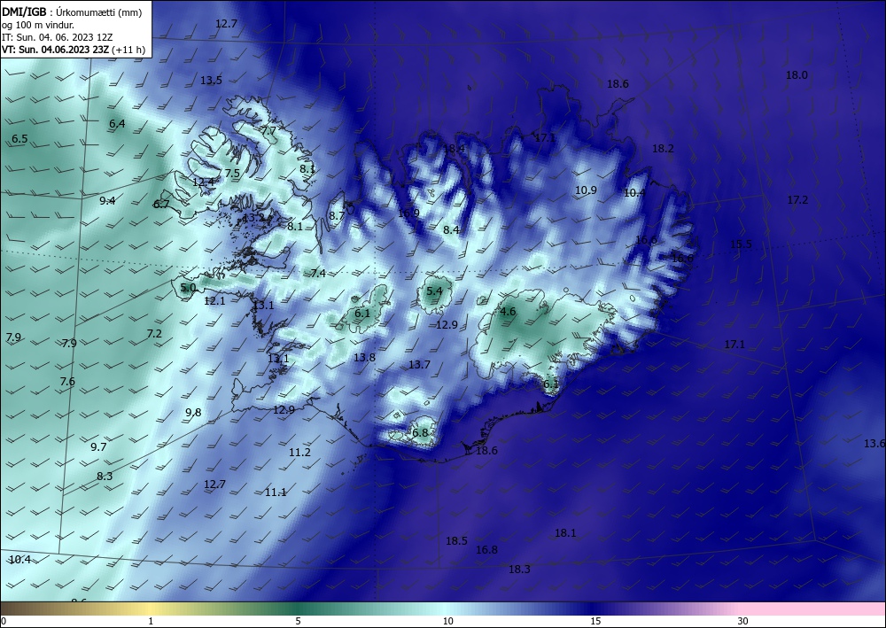Click the 4.6 value on the large glacier
886x628 pixels.
click(x=508, y=312)
